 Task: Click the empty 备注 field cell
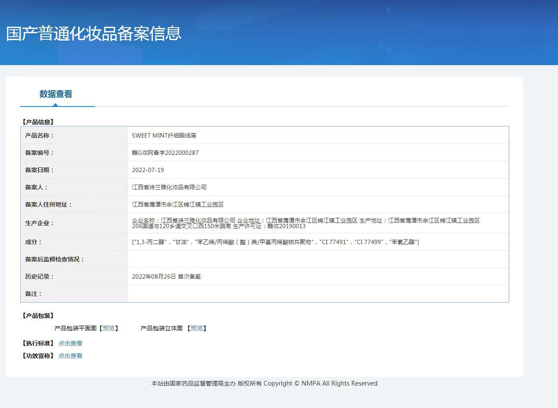coord(318,294)
